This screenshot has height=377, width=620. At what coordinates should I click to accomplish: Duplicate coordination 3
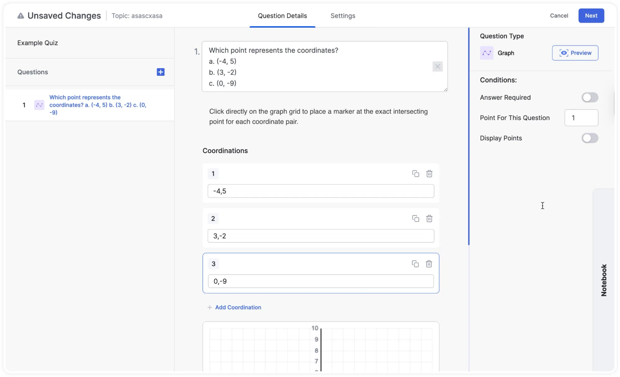coord(415,264)
